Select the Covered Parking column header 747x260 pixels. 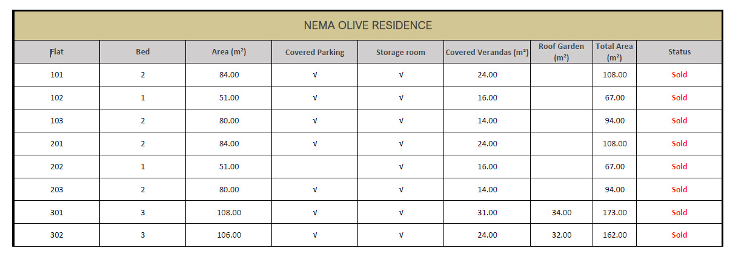pos(314,52)
